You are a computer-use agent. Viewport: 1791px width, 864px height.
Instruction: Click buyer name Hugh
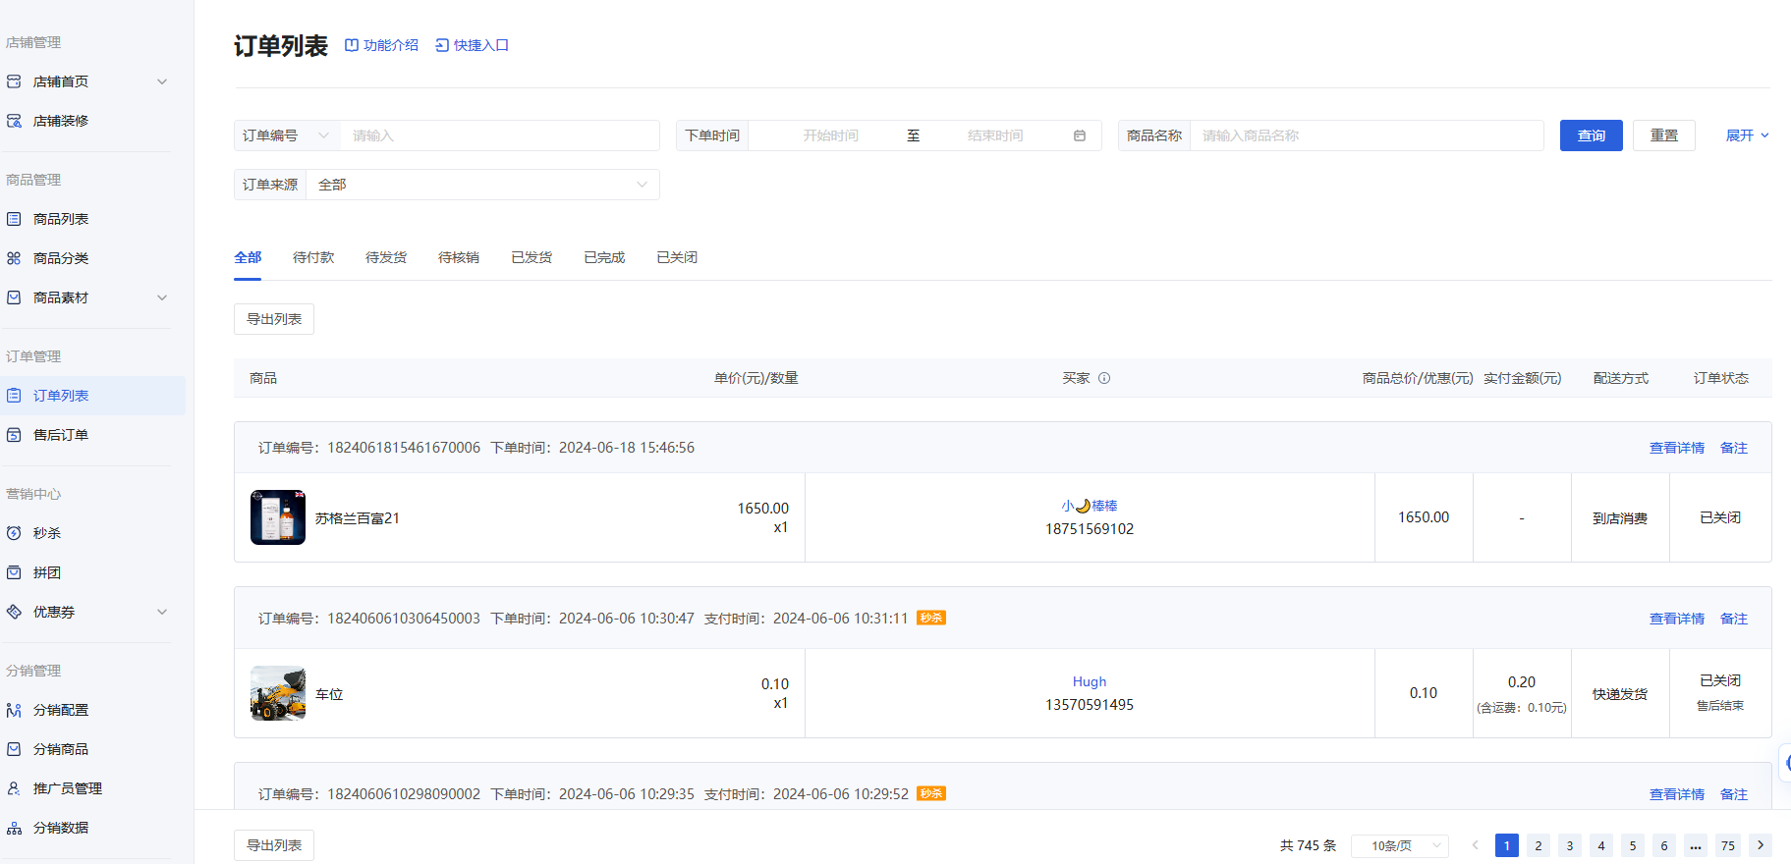pos(1090,681)
